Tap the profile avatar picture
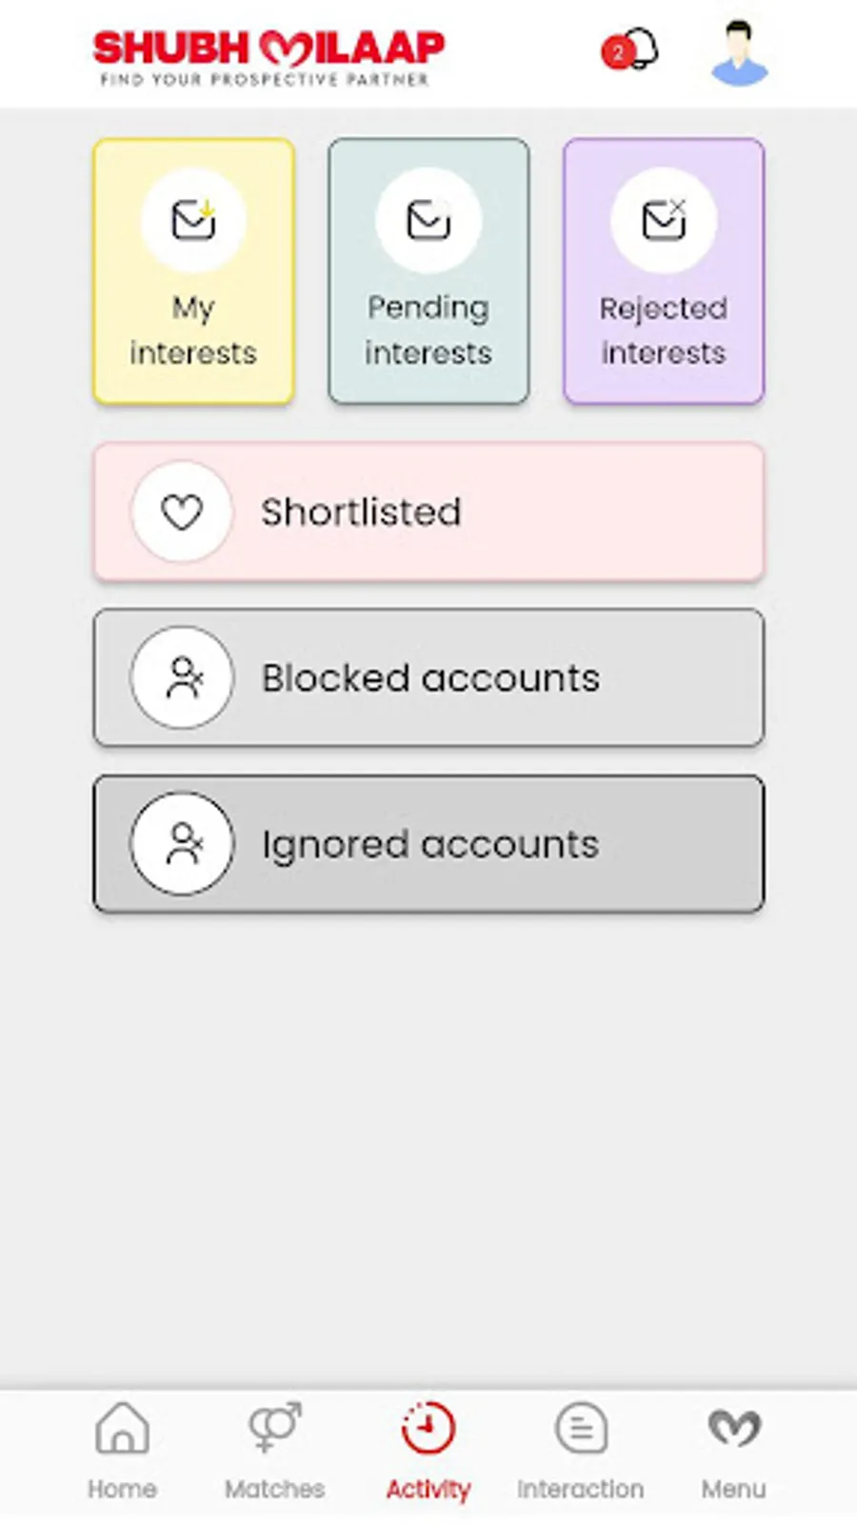 (x=739, y=52)
